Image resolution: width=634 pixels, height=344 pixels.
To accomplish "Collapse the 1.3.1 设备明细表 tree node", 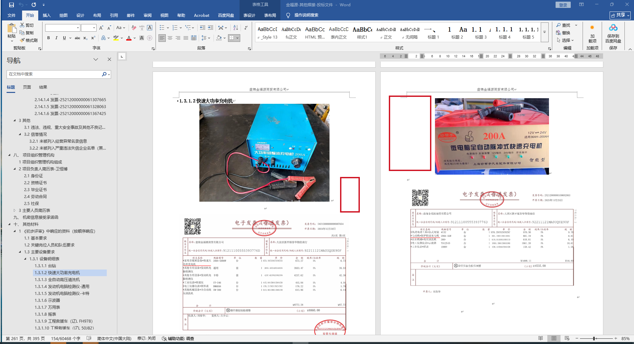I will pos(25,259).
